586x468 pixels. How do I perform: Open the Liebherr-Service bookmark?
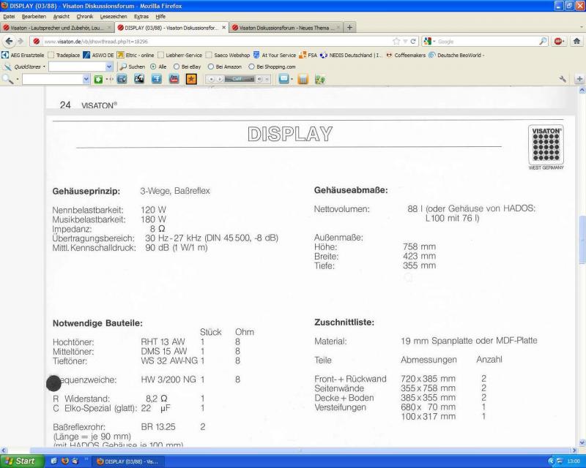[x=179, y=56]
